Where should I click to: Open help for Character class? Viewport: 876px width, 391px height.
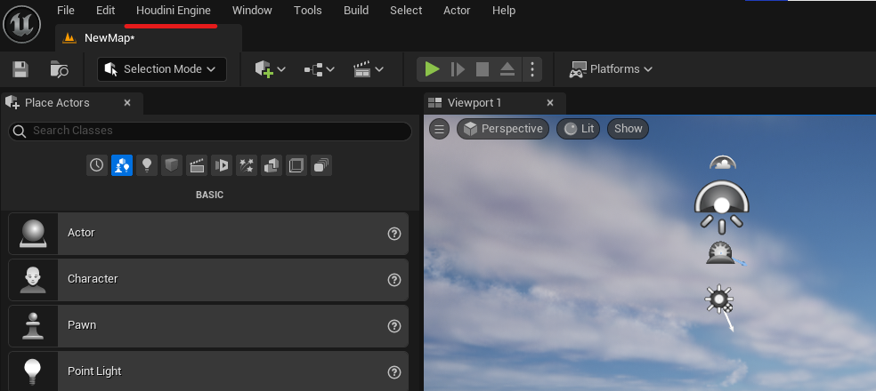coord(394,279)
